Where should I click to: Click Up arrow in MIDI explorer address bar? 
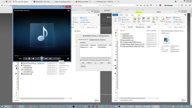[x=122, y=27]
